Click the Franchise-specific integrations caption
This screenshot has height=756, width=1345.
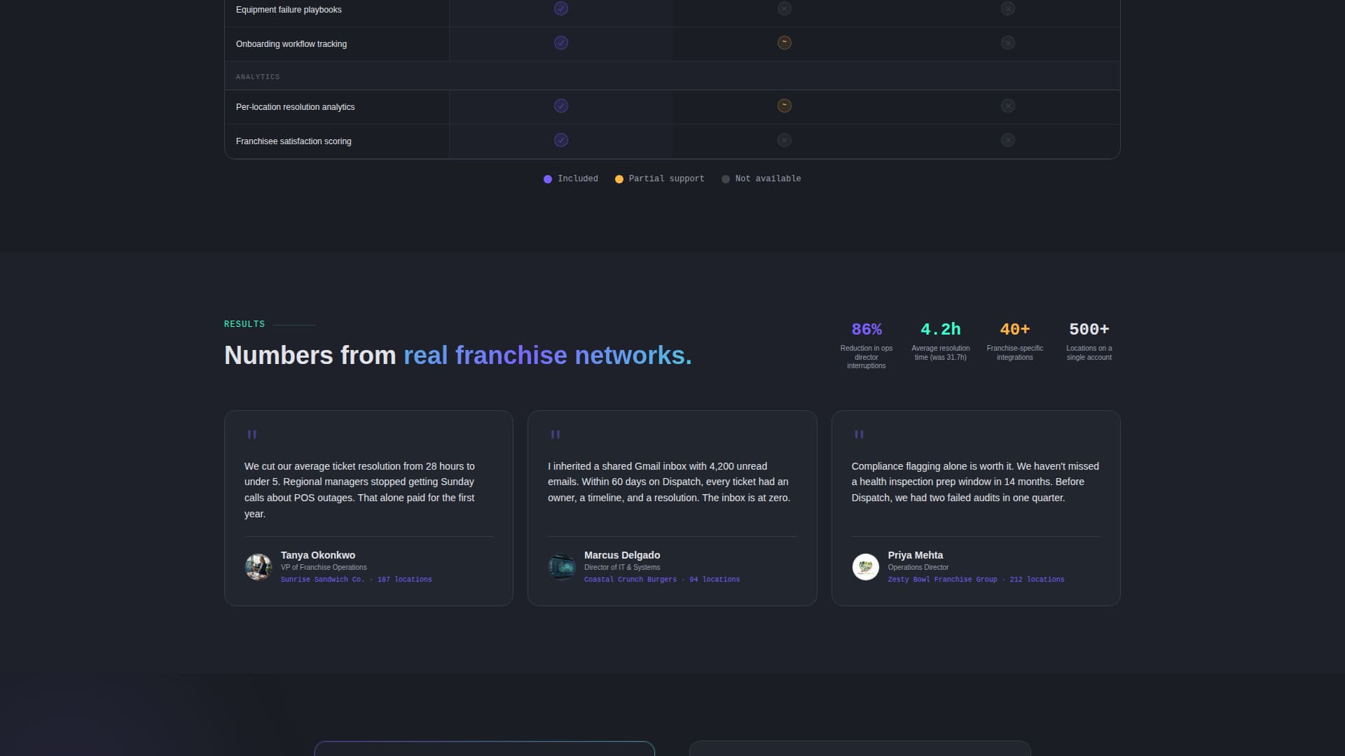point(1015,353)
